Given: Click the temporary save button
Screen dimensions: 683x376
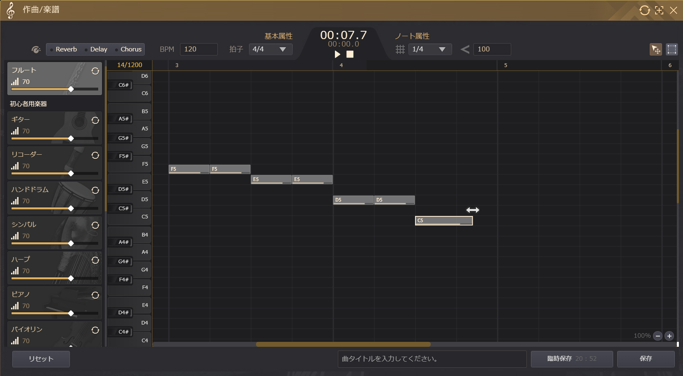Looking at the screenshot, I should 572,359.
